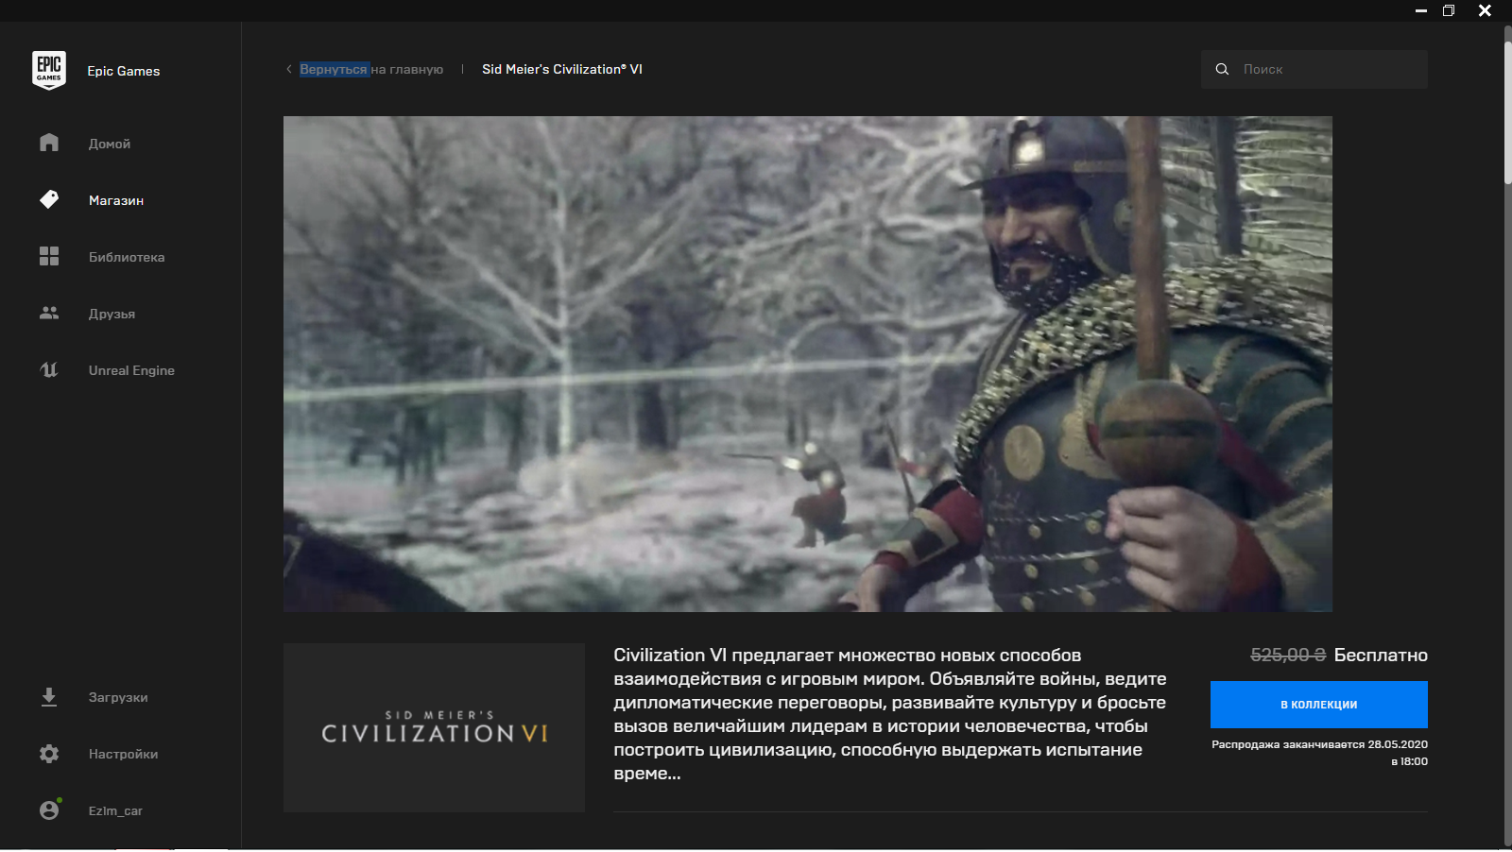Click the Бесплатно price label
The width and height of the screenshot is (1512, 852).
point(1381,655)
